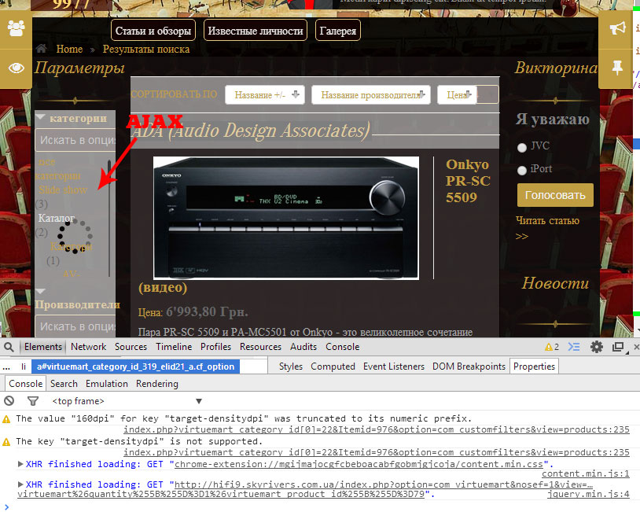
Task: Switch to the Network panel tab
Action: click(88, 347)
